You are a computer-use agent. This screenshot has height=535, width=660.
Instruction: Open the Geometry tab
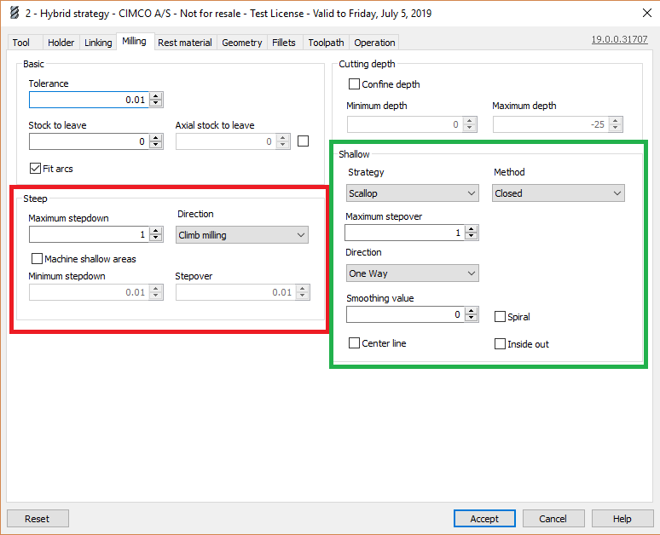coord(242,43)
